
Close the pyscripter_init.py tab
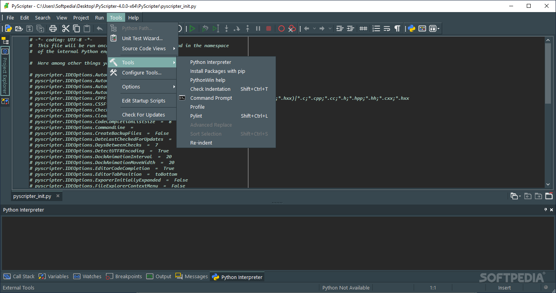[x=58, y=196]
